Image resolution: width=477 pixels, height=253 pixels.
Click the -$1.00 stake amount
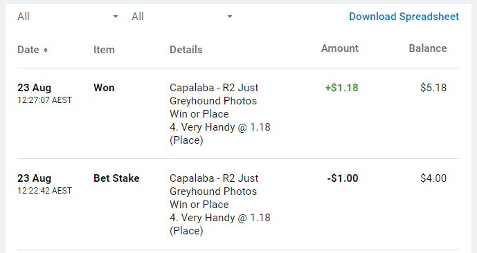pyautogui.click(x=343, y=178)
